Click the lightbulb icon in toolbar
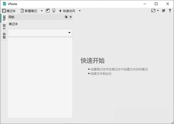174x124 pixels. point(54,11)
